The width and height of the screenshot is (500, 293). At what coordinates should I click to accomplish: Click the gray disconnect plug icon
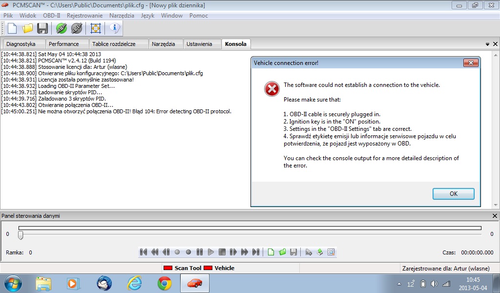pyautogui.click(x=76, y=28)
